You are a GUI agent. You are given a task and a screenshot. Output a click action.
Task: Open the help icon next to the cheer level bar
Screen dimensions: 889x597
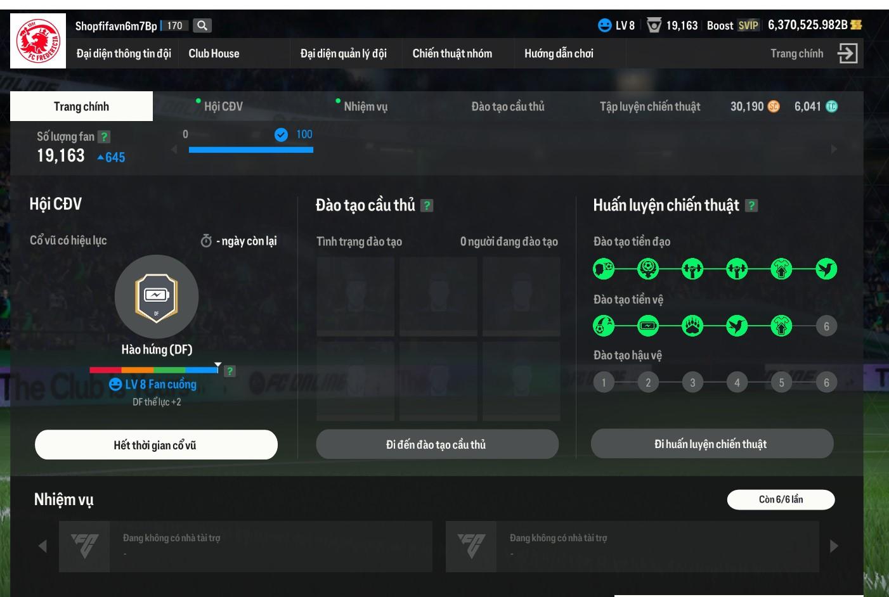(x=230, y=371)
